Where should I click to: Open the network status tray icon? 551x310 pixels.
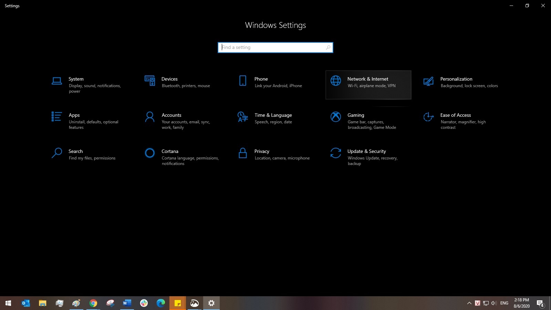(x=486, y=303)
